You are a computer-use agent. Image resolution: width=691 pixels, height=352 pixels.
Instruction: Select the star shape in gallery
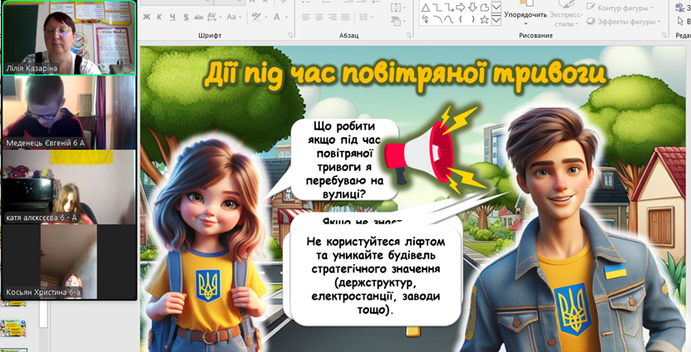(483, 18)
